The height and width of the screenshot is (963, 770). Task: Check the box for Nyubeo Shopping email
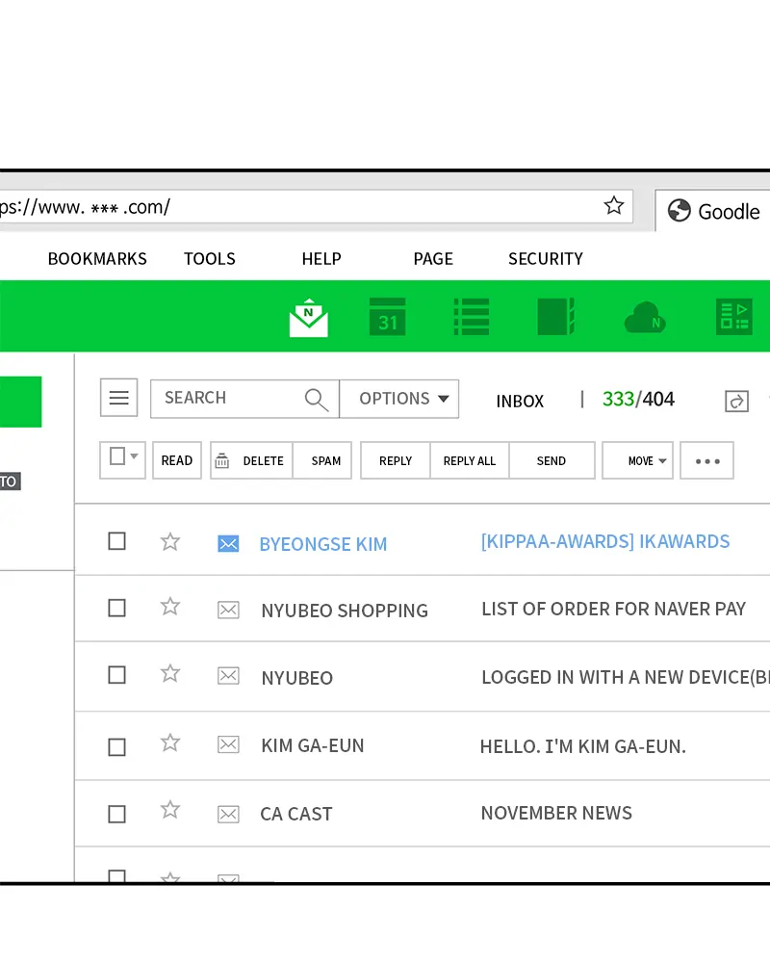pyautogui.click(x=117, y=609)
